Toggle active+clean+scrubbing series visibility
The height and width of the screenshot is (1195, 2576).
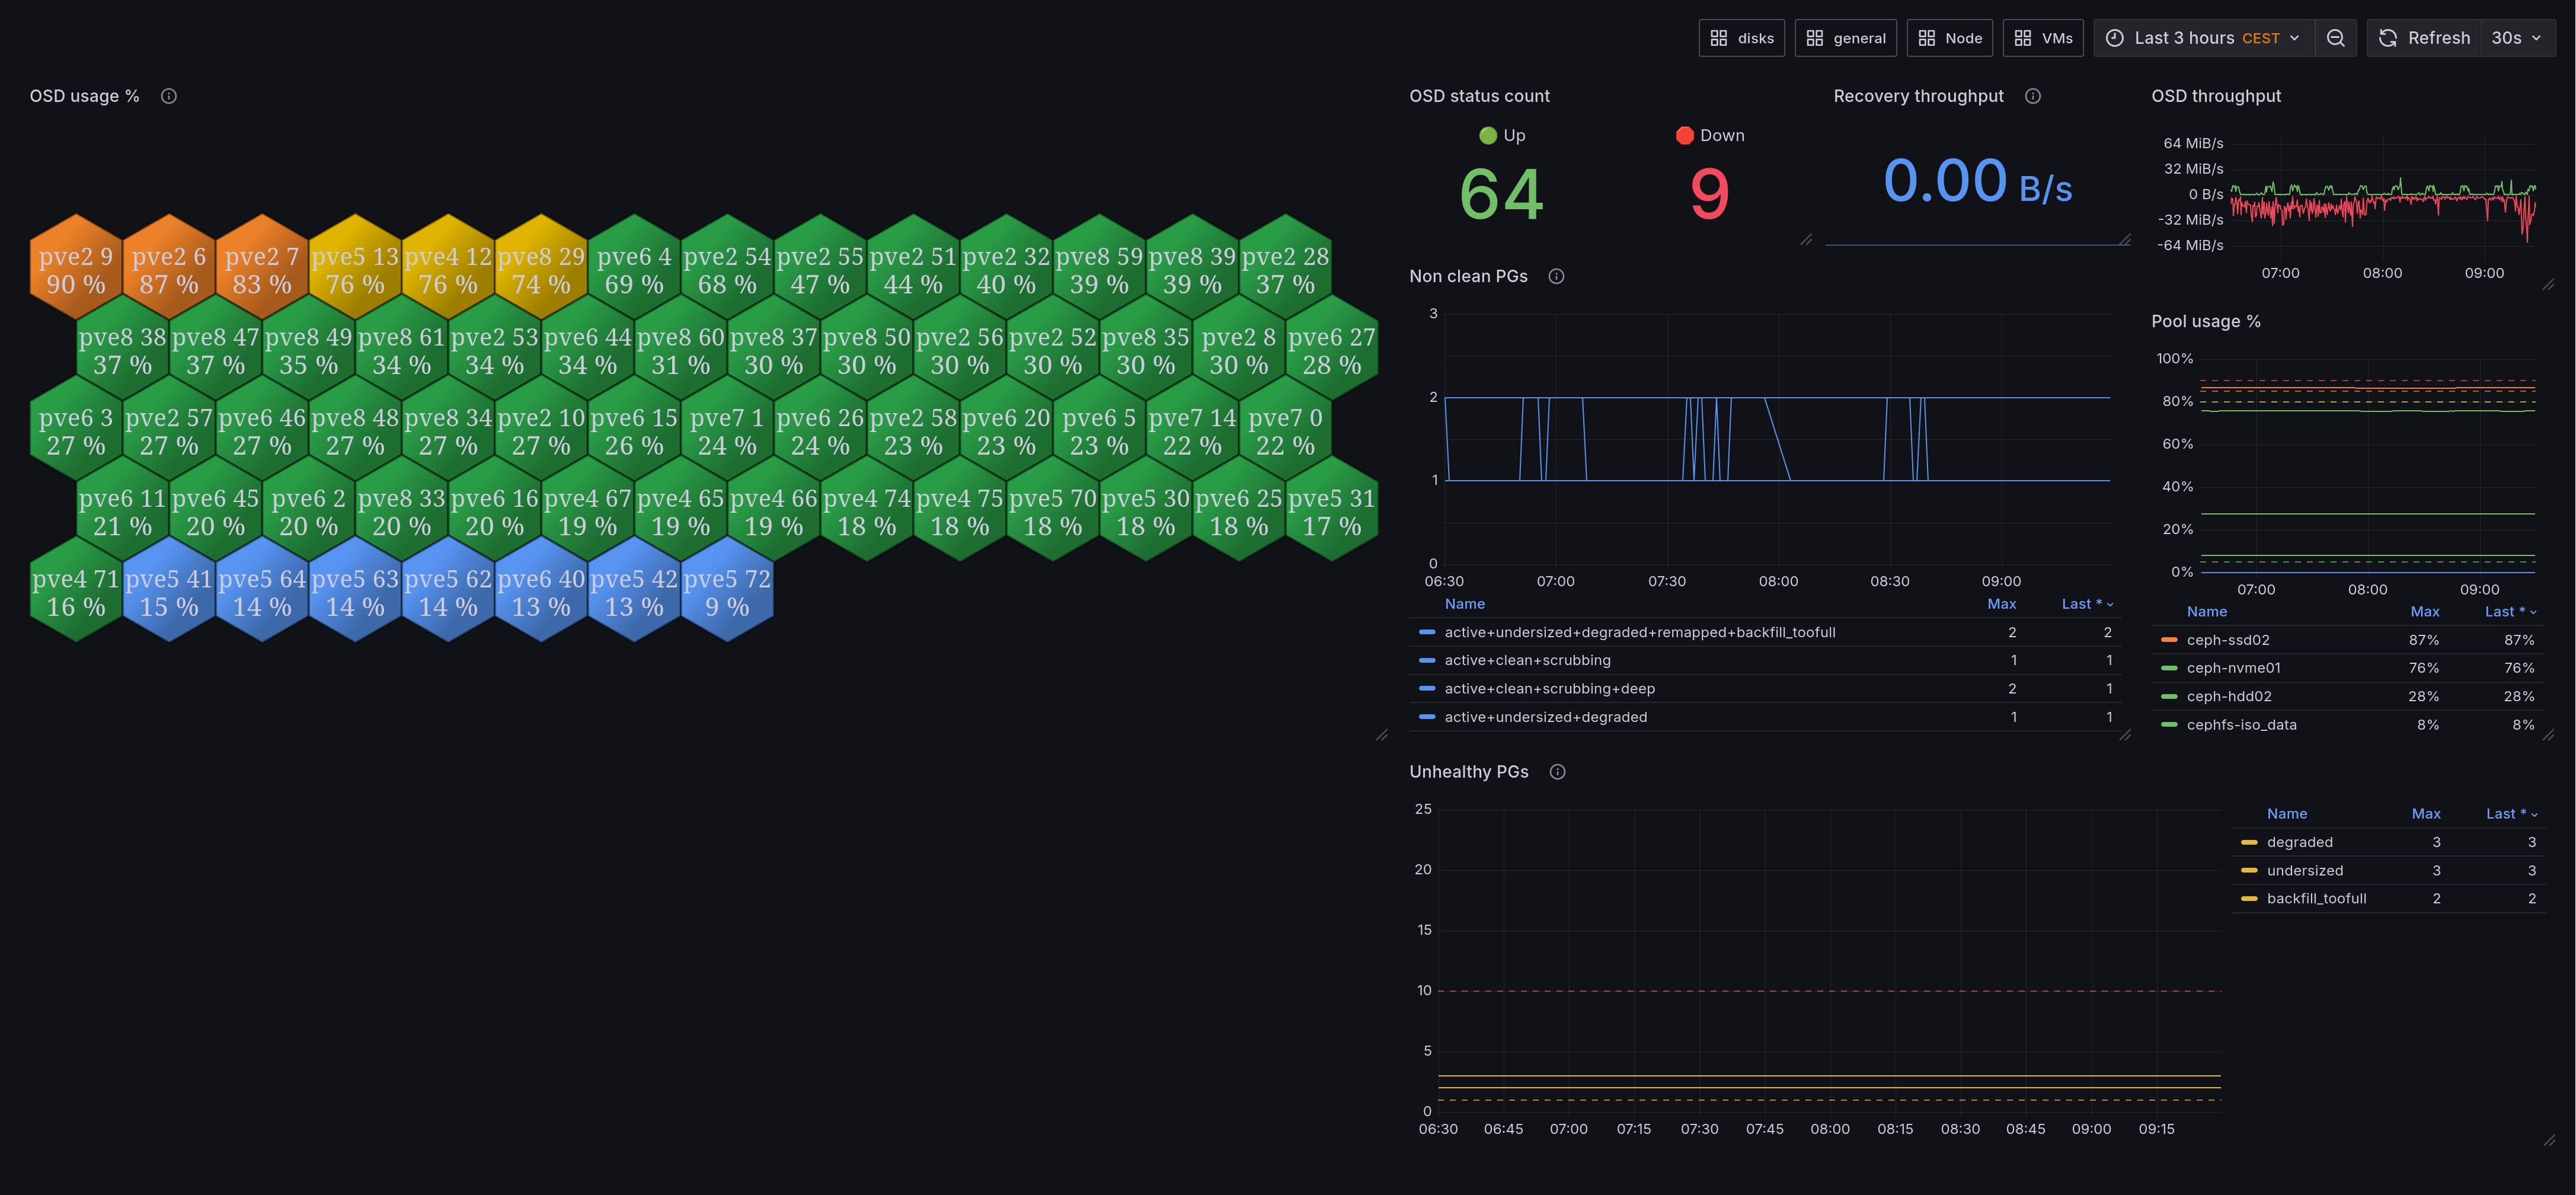(x=1527, y=660)
